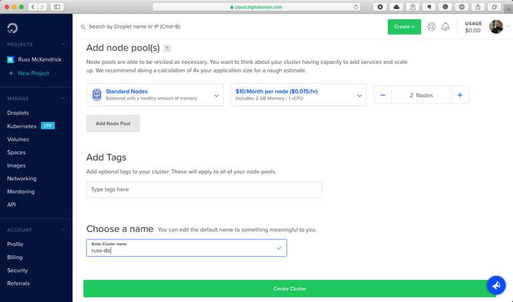
Task: Open the Create dropdown menu
Action: [404, 27]
